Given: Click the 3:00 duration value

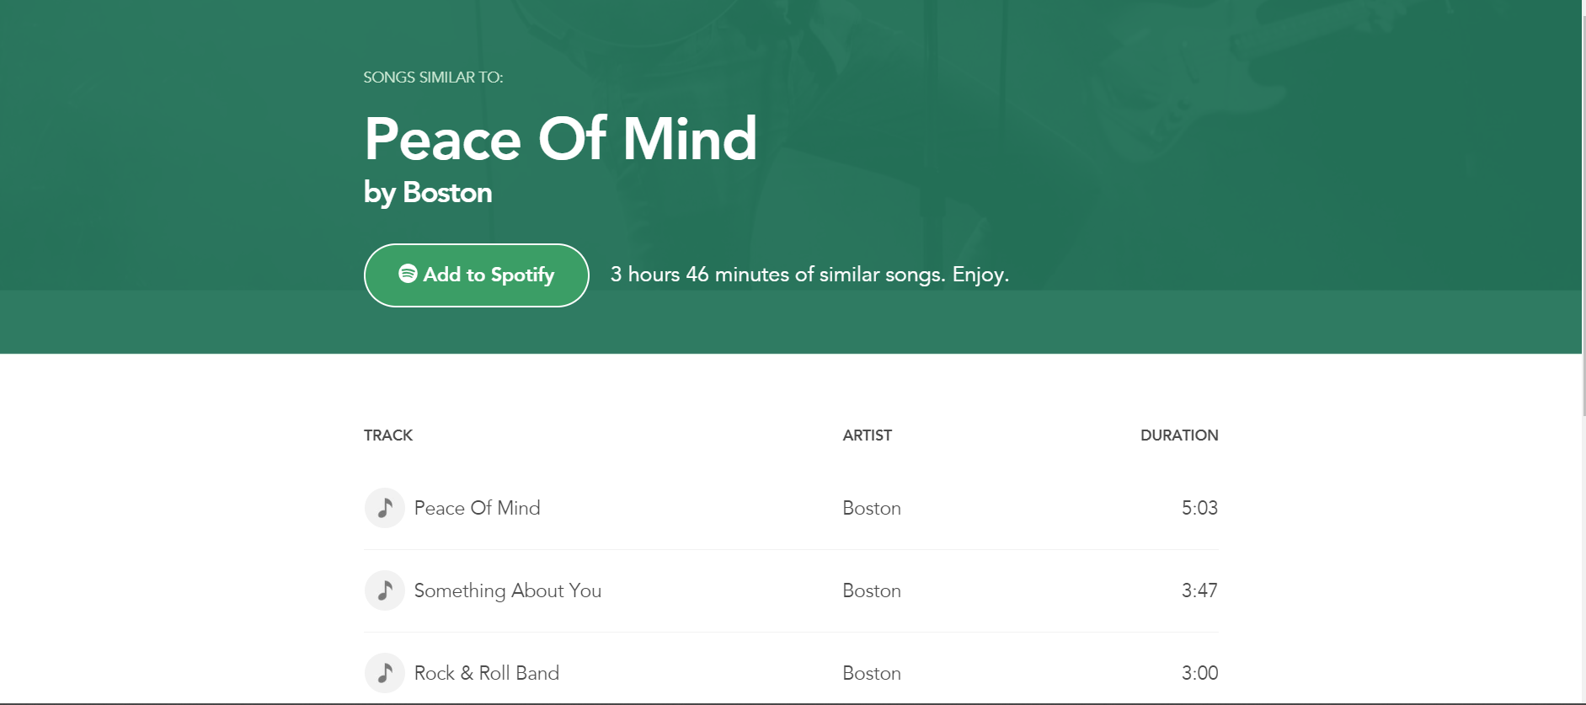Looking at the screenshot, I should point(1199,673).
